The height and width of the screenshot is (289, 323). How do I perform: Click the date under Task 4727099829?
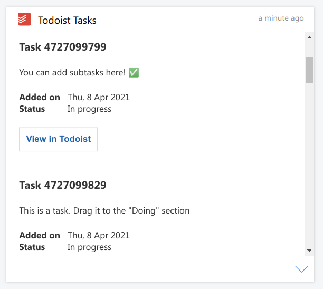(x=99, y=235)
